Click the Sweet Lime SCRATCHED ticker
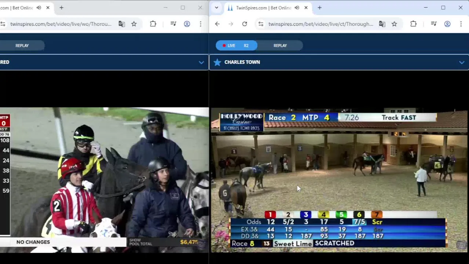469x264 pixels. coord(314,243)
